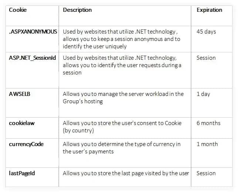The height and width of the screenshot is (194, 238).
Task: Click the description mentioning anonymous session
Action: 122,39
